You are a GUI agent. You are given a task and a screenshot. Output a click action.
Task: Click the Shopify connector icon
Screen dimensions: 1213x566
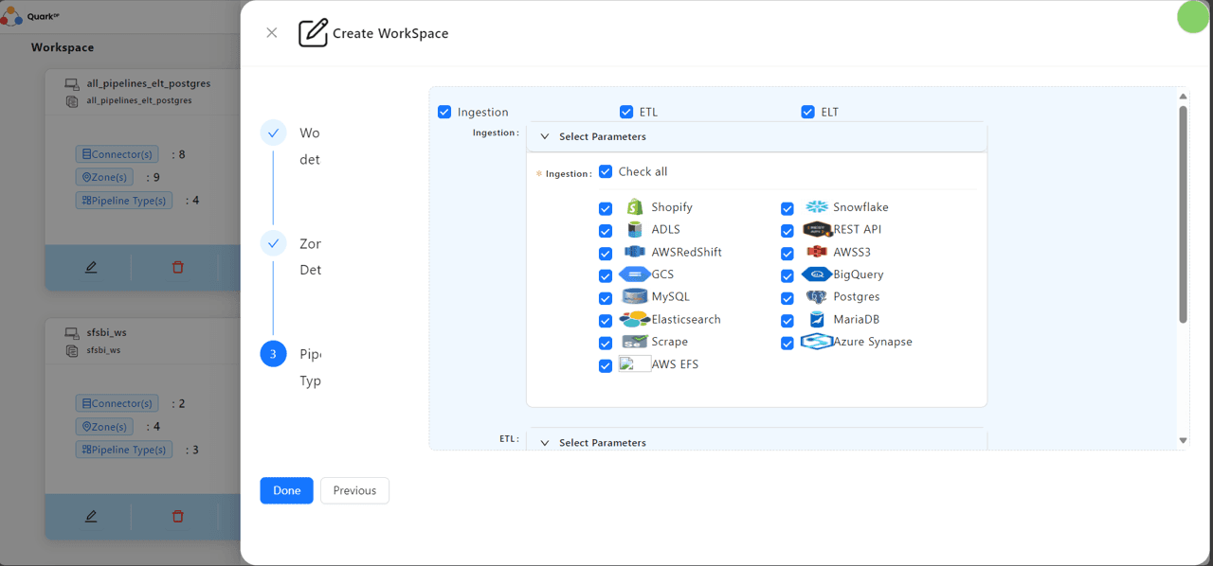pyautogui.click(x=634, y=207)
